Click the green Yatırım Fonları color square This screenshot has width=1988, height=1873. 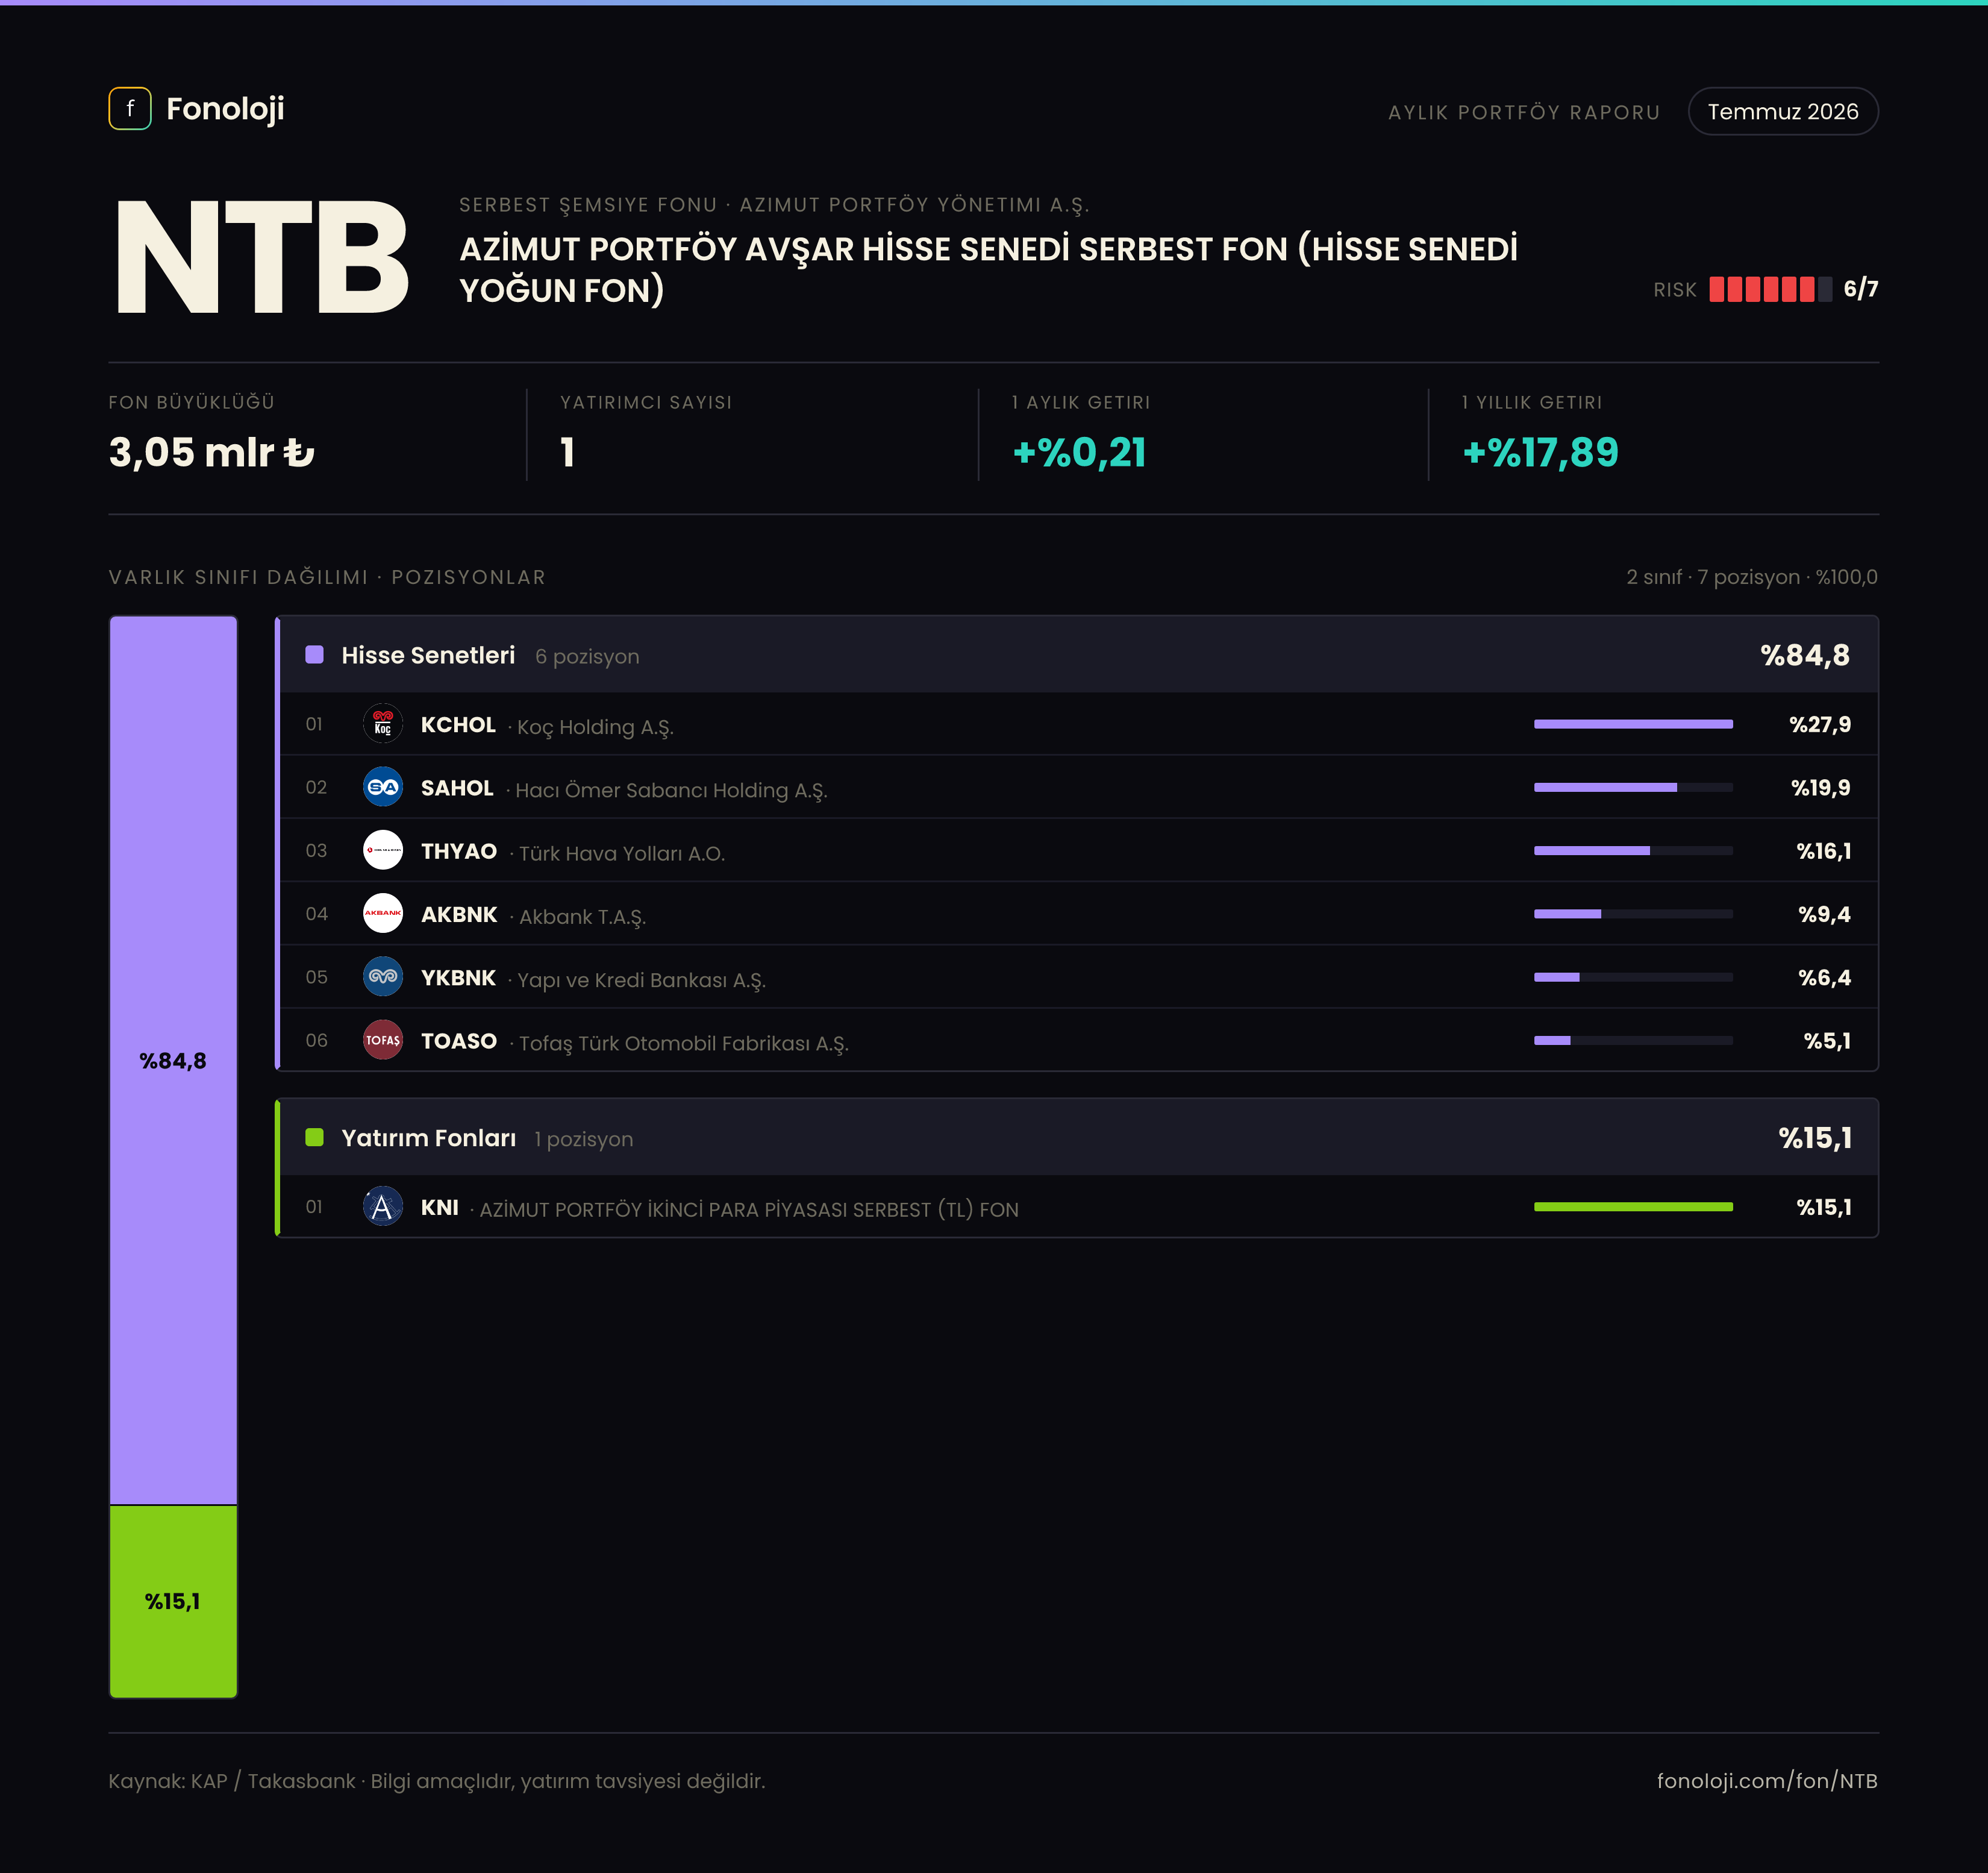pyautogui.click(x=314, y=1137)
